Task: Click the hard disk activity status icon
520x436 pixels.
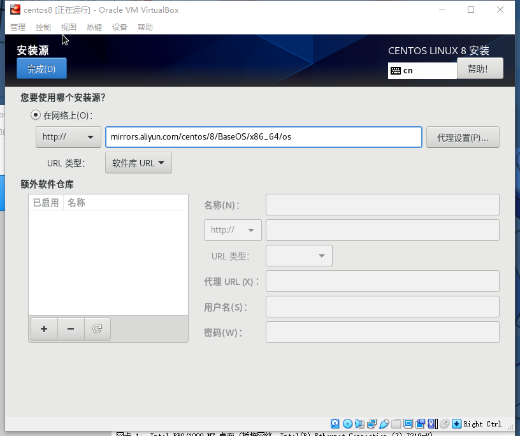Action: [x=335, y=424]
